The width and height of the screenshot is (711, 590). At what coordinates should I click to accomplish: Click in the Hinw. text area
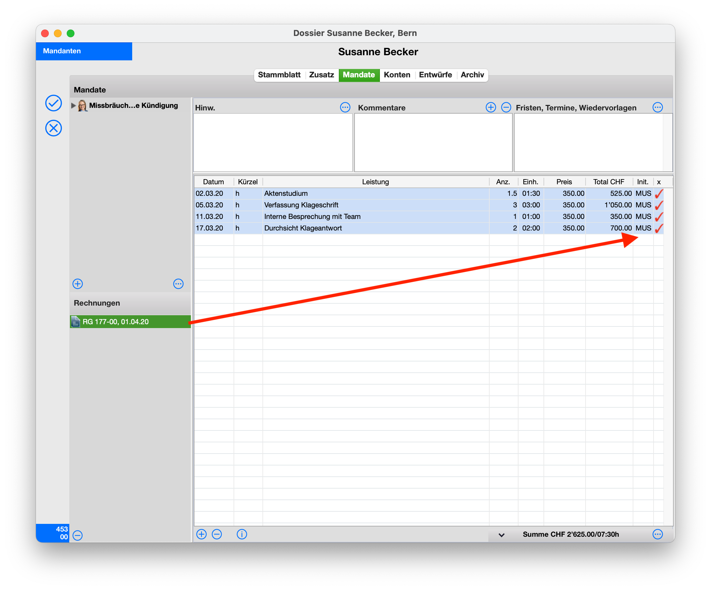pyautogui.click(x=273, y=143)
